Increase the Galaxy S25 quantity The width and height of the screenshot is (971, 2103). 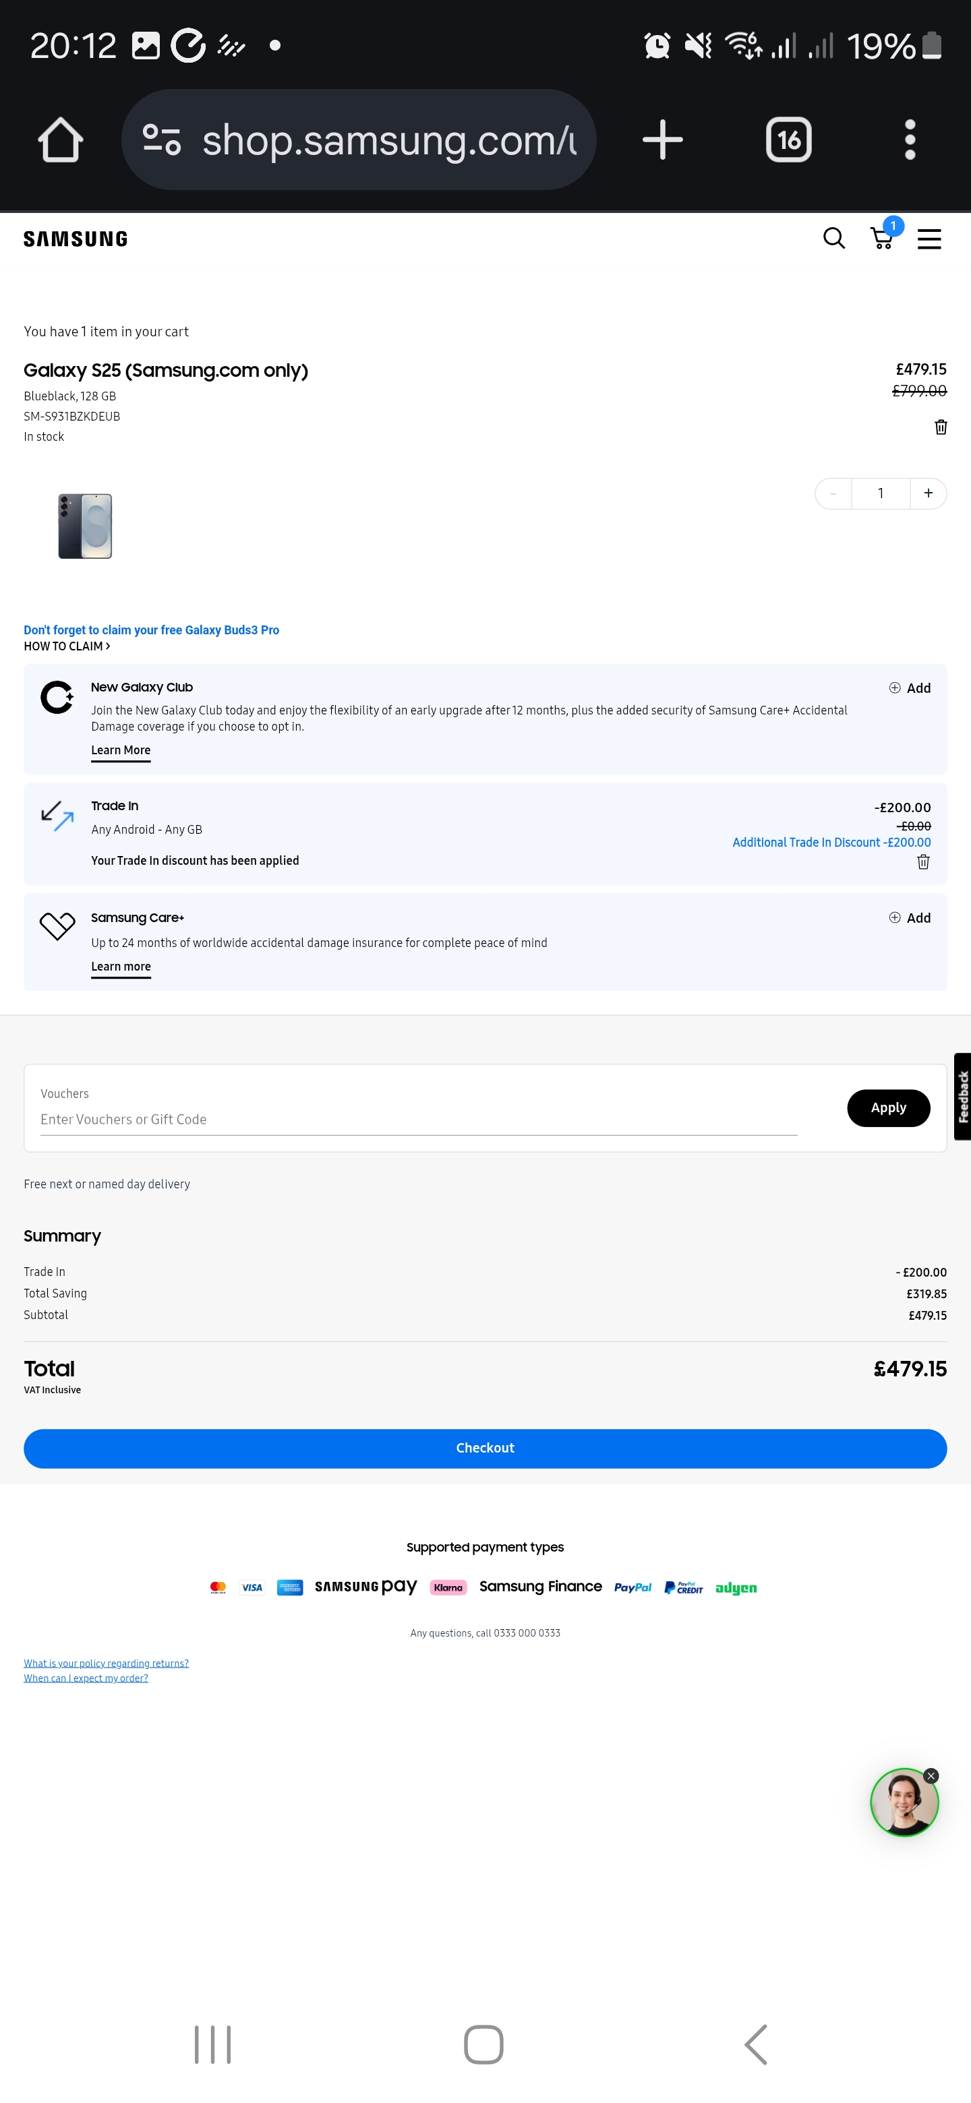(x=928, y=493)
